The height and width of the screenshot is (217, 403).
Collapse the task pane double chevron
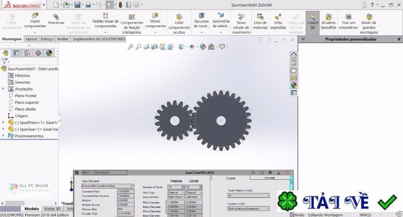303,39
